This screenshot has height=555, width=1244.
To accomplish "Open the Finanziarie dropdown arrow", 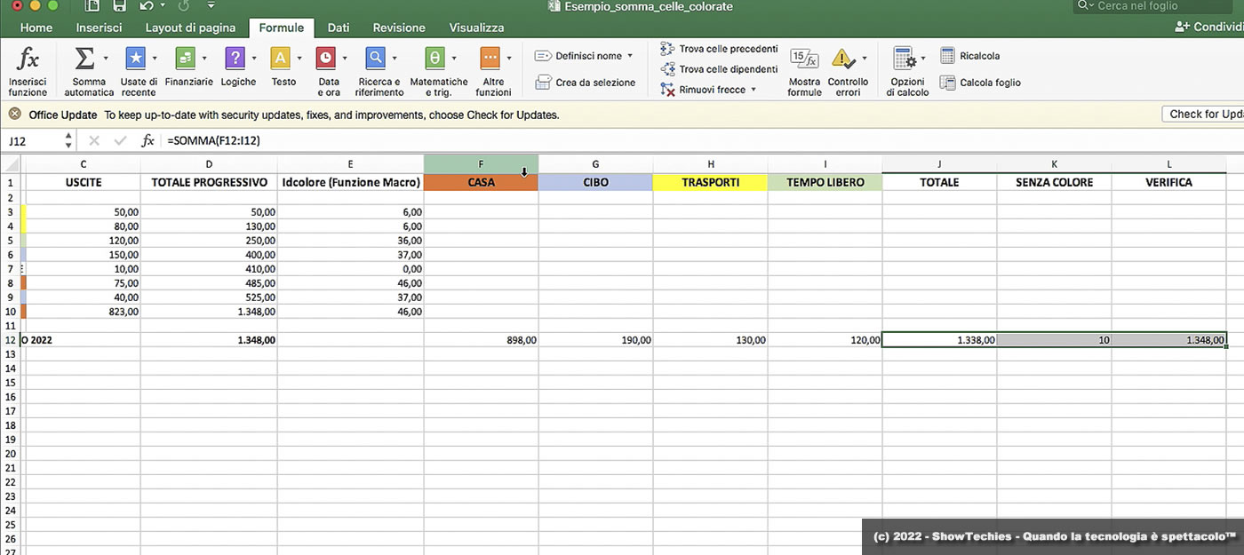I will (x=204, y=59).
